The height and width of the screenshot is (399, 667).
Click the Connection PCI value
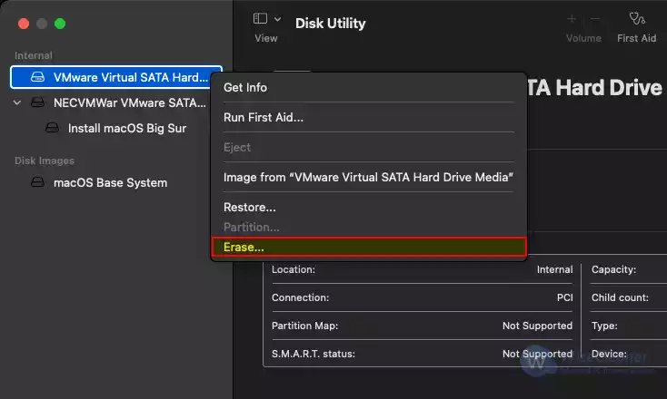point(564,297)
